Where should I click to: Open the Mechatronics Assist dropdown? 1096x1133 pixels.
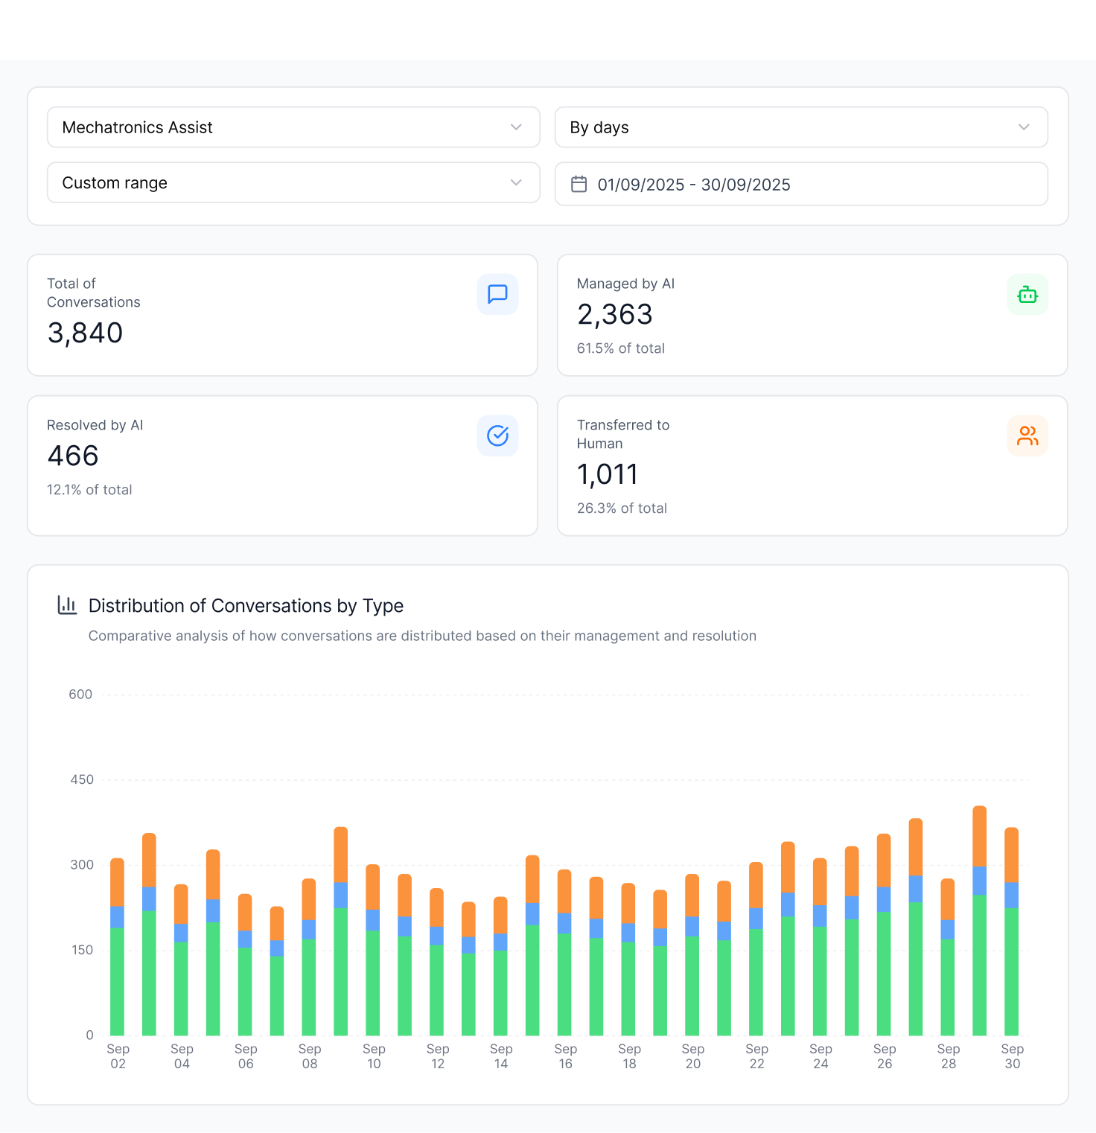[293, 127]
